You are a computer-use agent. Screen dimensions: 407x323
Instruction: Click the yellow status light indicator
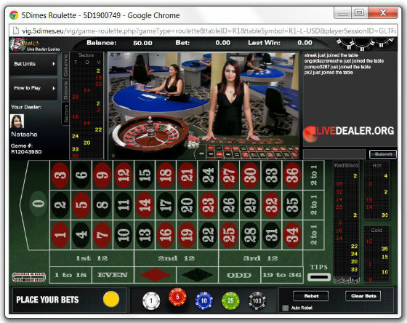(x=111, y=299)
